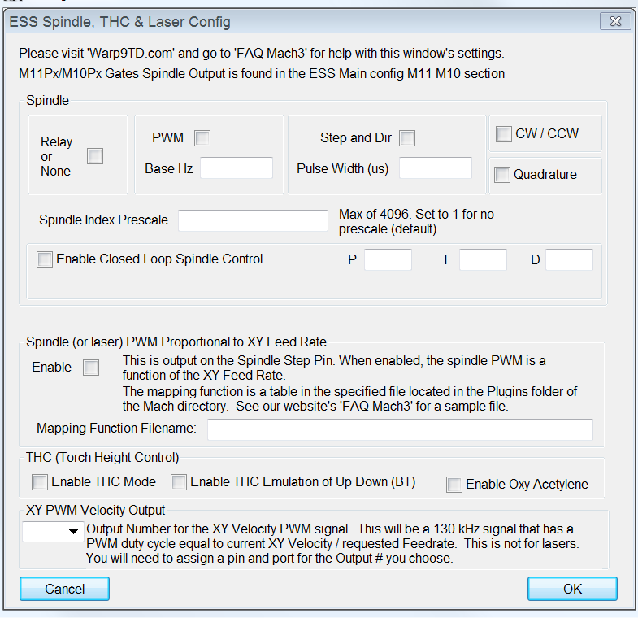Check Enable THC Emulation of Up Down
This screenshot has height=618, width=638.
179,482
